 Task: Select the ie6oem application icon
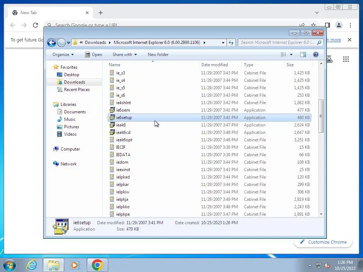tap(112, 110)
